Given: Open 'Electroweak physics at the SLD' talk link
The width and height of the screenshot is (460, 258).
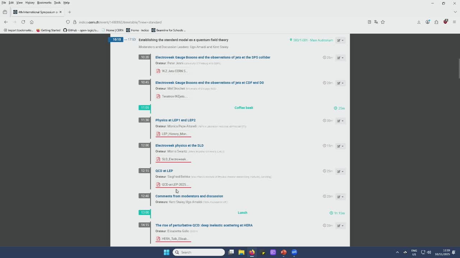Looking at the screenshot, I should point(179,145).
